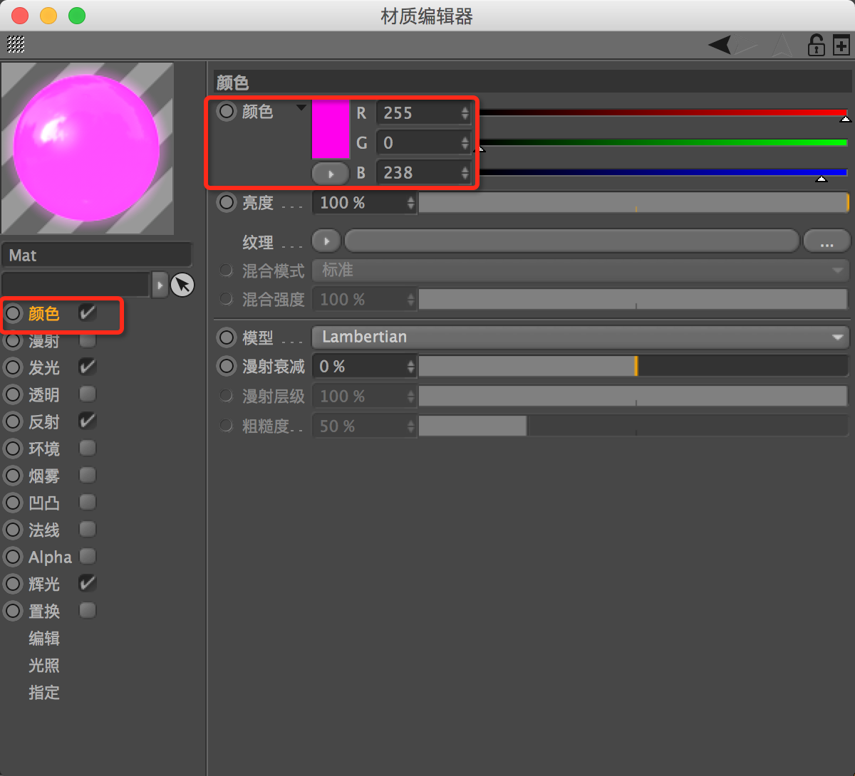855x776 pixels.
Task: Enable the 环境 channel checkbox
Action: 87,448
